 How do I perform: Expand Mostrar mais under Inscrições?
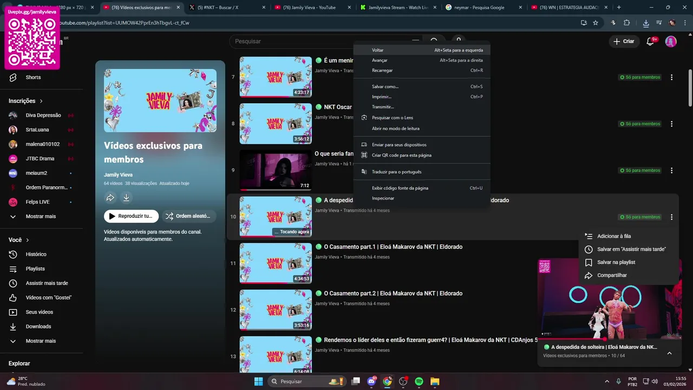pos(41,216)
